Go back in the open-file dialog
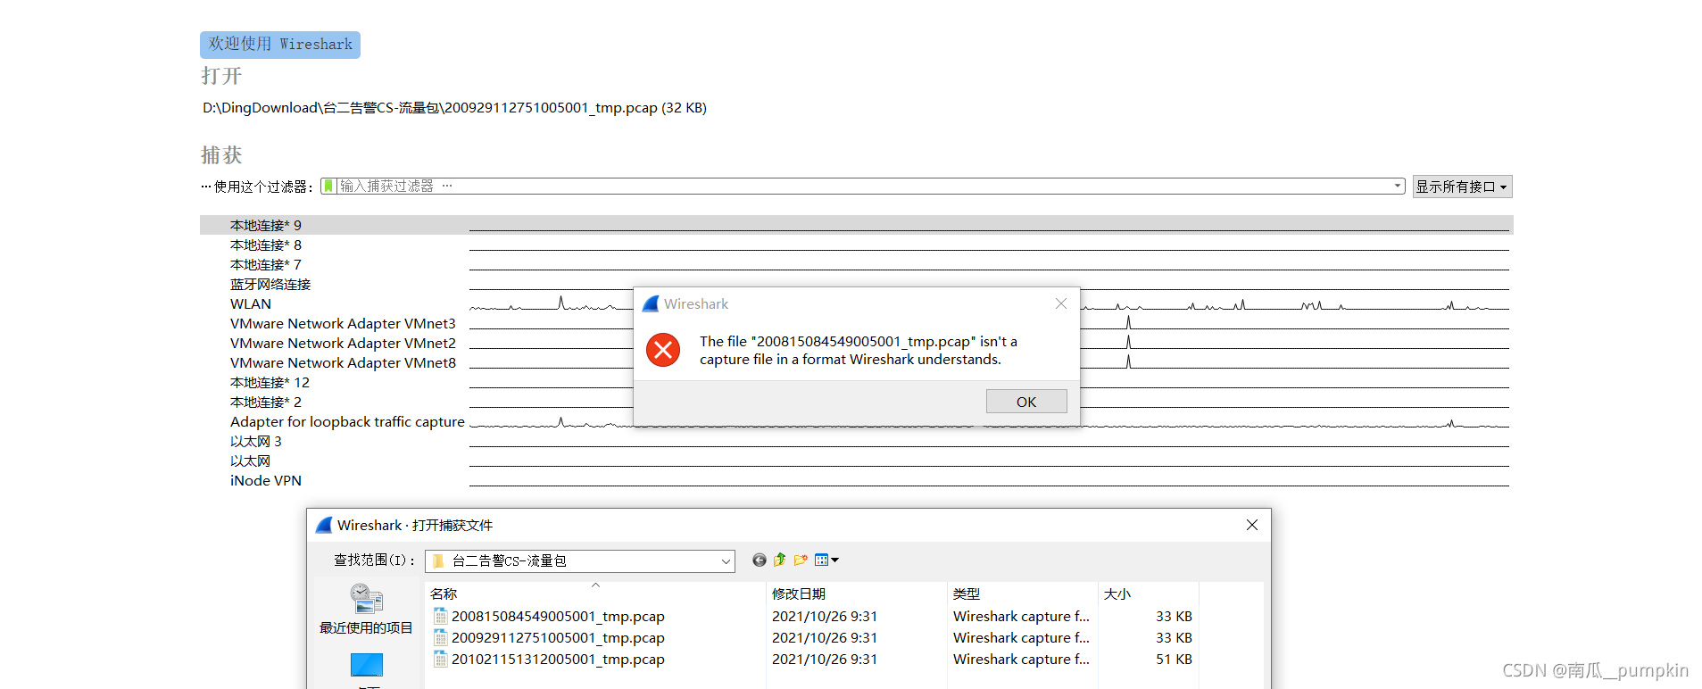 760,560
